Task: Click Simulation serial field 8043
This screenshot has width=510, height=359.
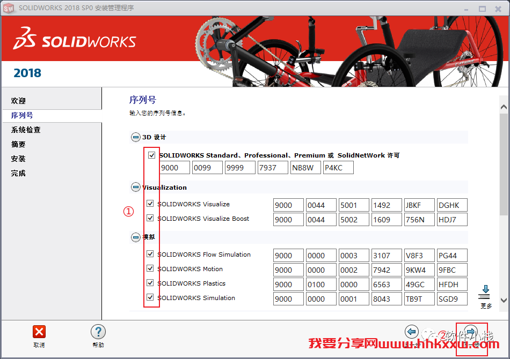Action: 387,298
